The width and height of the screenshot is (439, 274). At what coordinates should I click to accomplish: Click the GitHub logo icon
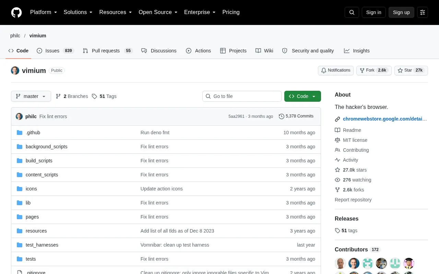(16, 12)
